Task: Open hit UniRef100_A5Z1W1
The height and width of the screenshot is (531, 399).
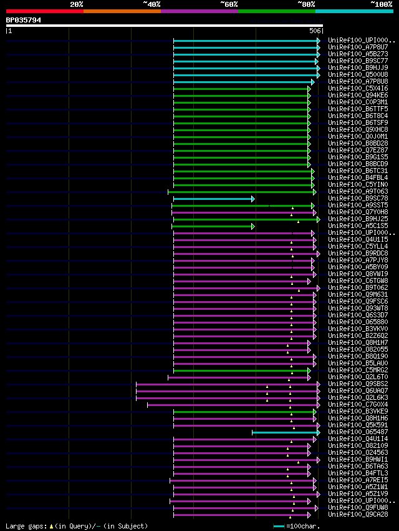Action: click(358, 487)
